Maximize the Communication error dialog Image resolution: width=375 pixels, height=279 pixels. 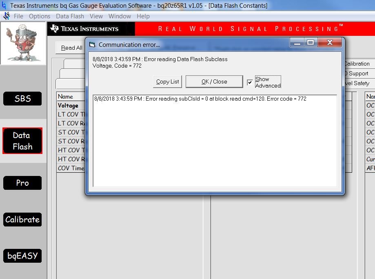pyautogui.click(x=311, y=43)
